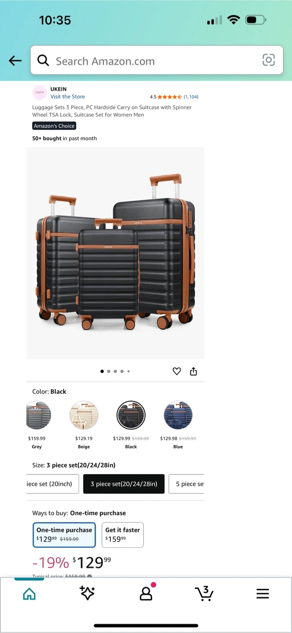The width and height of the screenshot is (292, 633).
Task: Select One-time purchase option
Action: click(64, 535)
